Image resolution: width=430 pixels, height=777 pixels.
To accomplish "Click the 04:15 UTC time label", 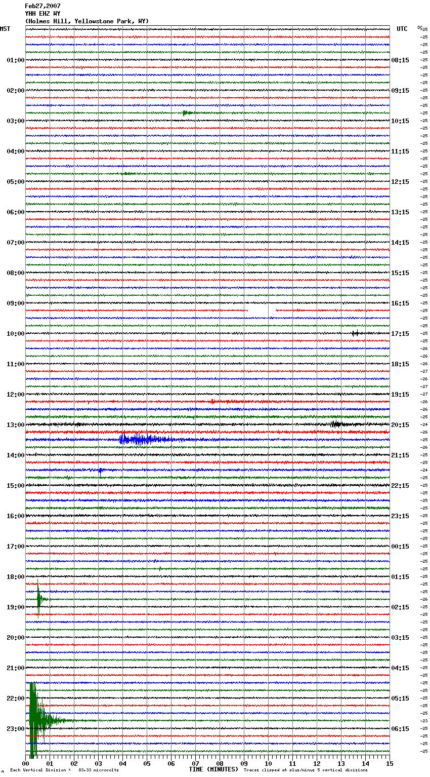I will click(400, 668).
